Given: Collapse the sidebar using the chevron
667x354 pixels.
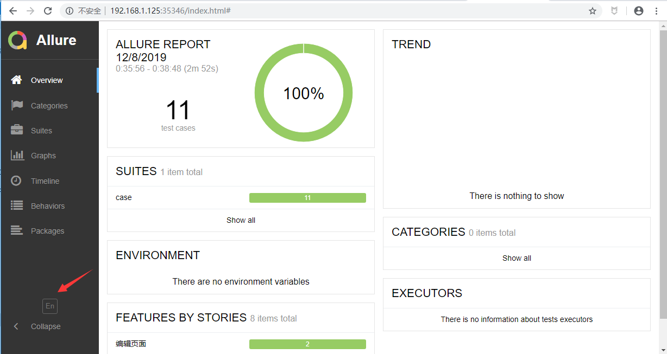Looking at the screenshot, I should (x=16, y=326).
